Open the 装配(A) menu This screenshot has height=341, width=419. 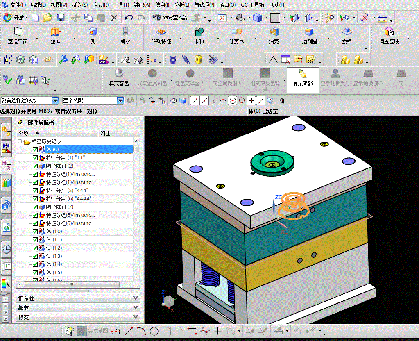(x=142, y=5)
